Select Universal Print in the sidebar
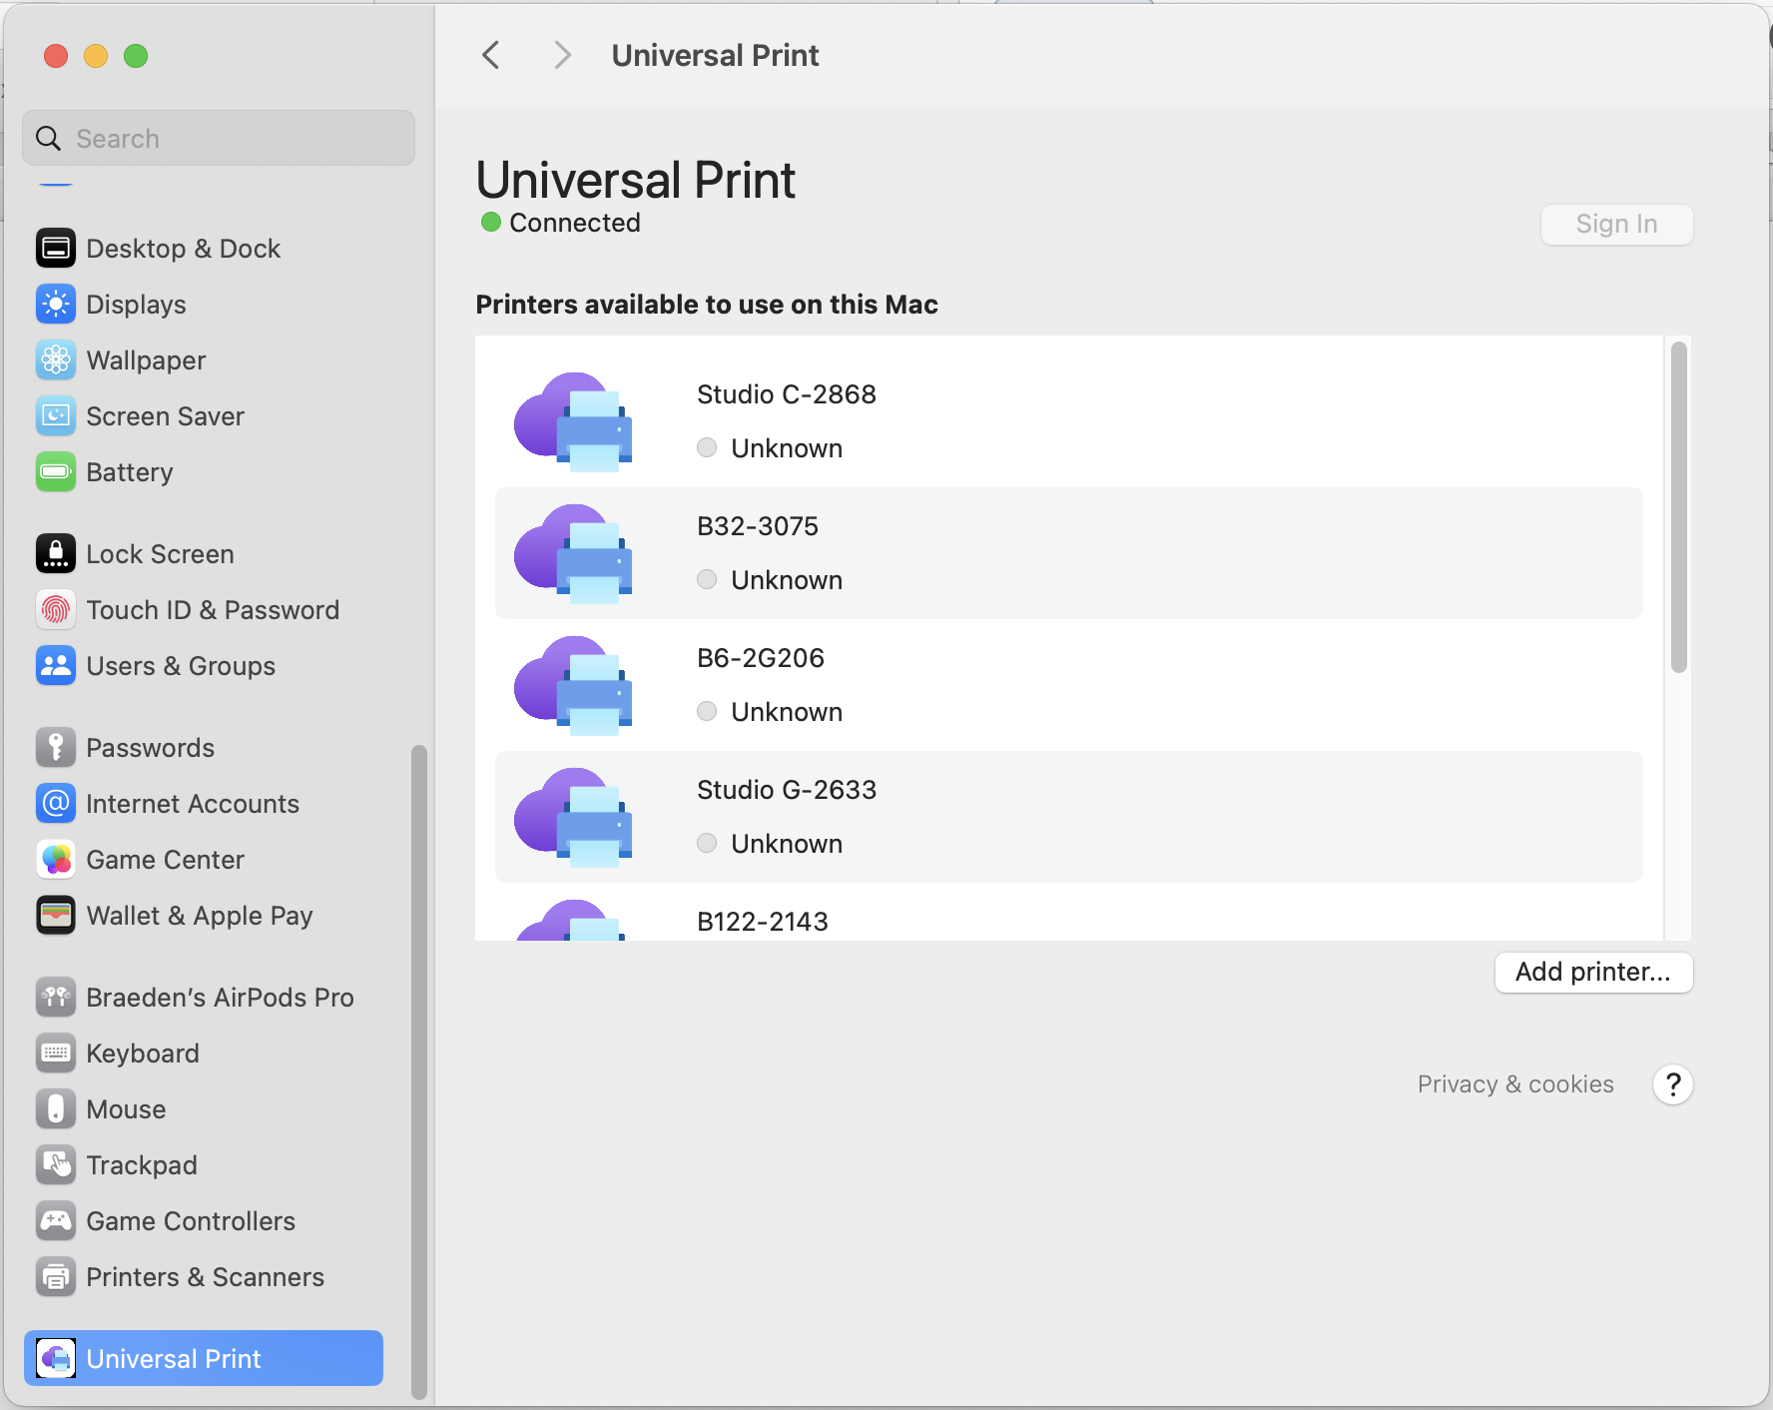 pyautogui.click(x=173, y=1358)
